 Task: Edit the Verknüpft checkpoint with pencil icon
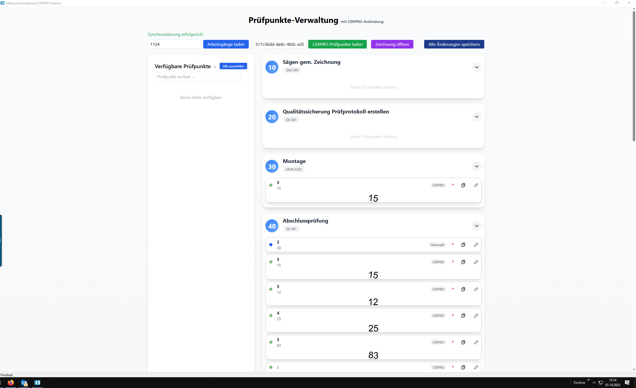476,245
